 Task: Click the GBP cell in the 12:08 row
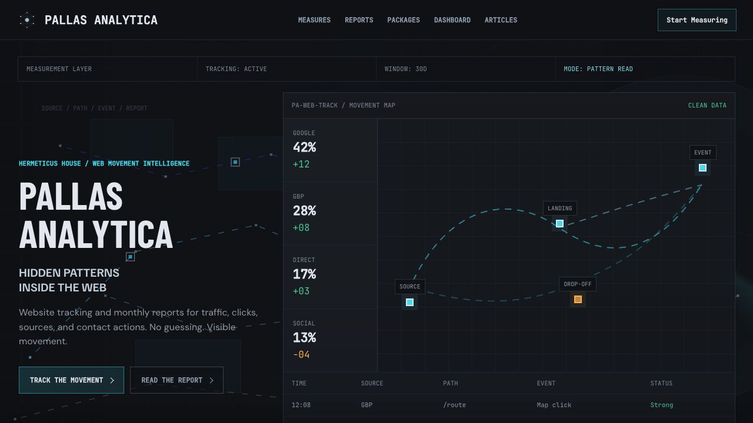tap(366, 405)
